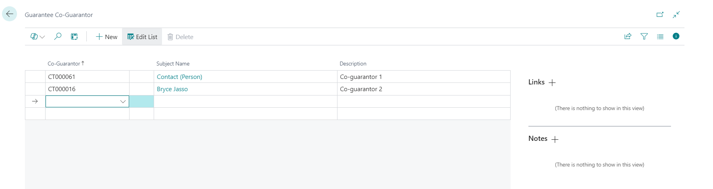Toggle the Edit List mode
The width and height of the screenshot is (713, 189).
click(x=142, y=37)
